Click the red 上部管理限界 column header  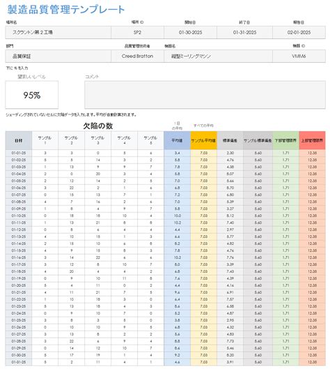point(312,140)
